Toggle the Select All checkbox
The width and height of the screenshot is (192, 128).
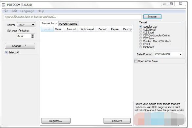pyautogui.click(x=6, y=52)
